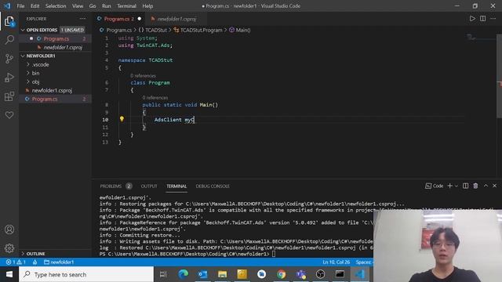Image resolution: width=502 pixels, height=282 pixels.
Task: Open Explorer views and more actions ellipsis
Action: coord(82,19)
